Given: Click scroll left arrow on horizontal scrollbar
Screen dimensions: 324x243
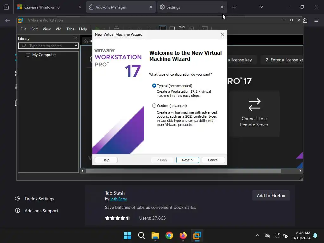Looking at the screenshot, I should pyautogui.click(x=83, y=171).
